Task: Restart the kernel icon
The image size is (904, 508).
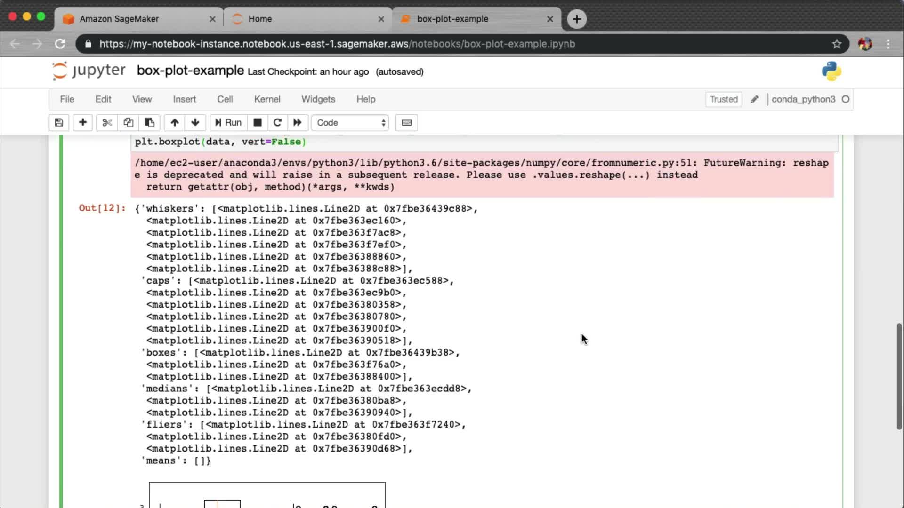Action: [277, 123]
